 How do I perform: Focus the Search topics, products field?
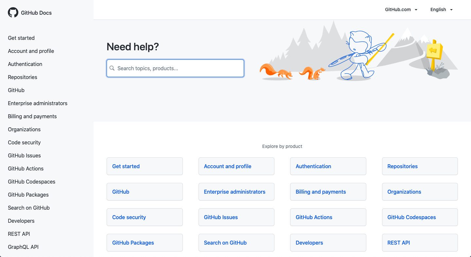tap(175, 68)
